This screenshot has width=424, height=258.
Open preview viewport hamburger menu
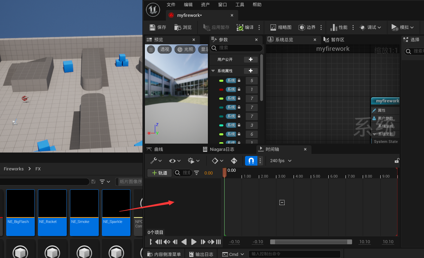[151, 49]
